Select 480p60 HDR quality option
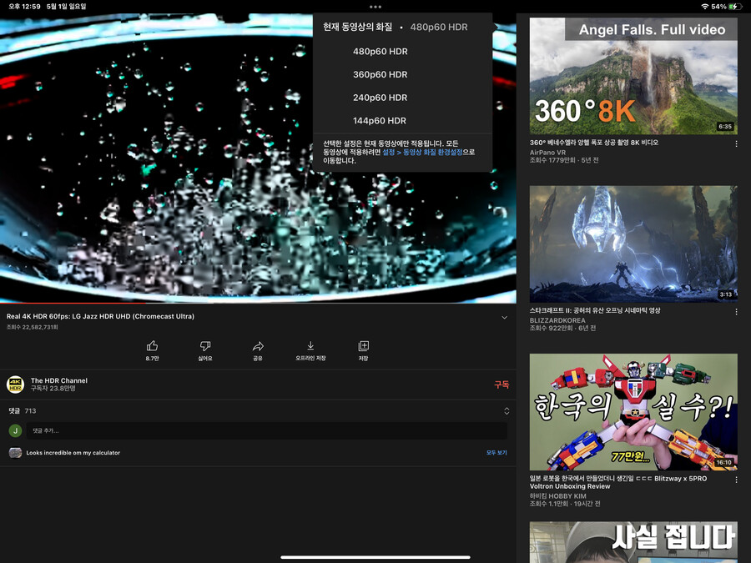 coord(380,52)
